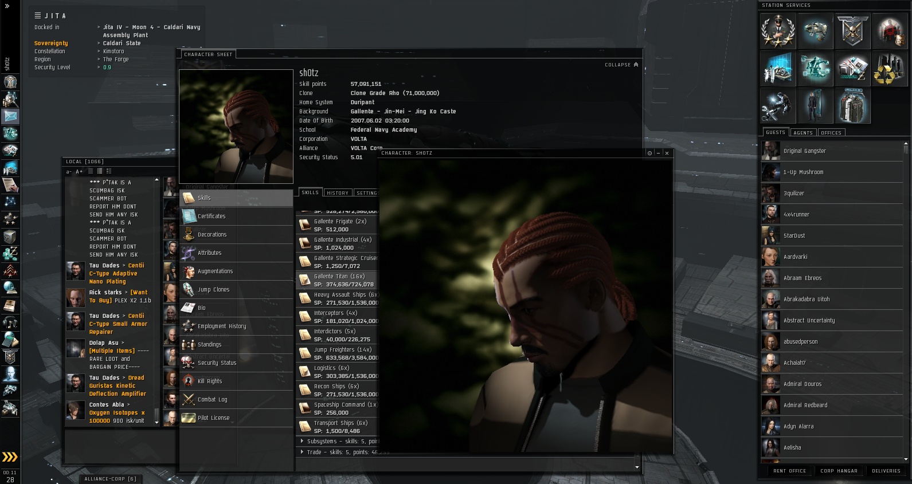The width and height of the screenshot is (912, 484).
Task: Open the market station service icon
Action: tap(852, 68)
